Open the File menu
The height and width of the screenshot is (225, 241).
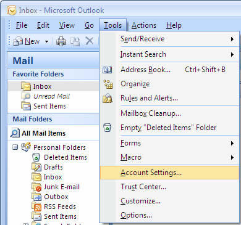pos(22,25)
